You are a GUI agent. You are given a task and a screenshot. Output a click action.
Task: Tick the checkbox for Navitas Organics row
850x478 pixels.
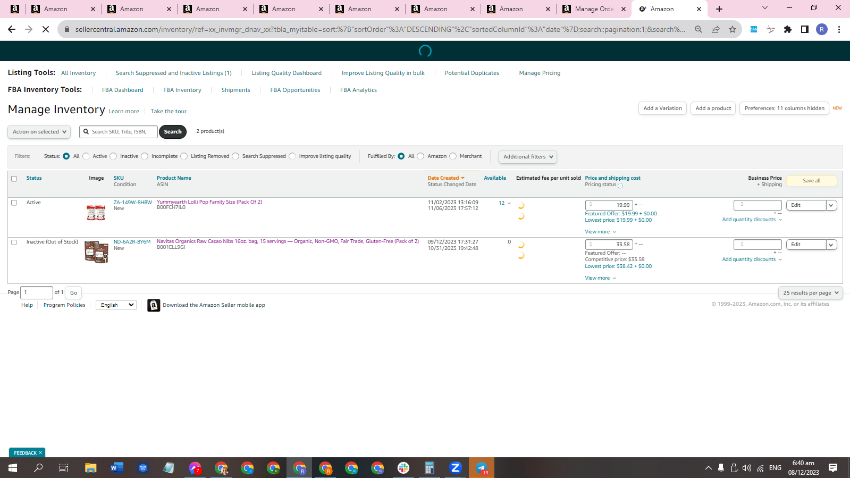coord(14,242)
